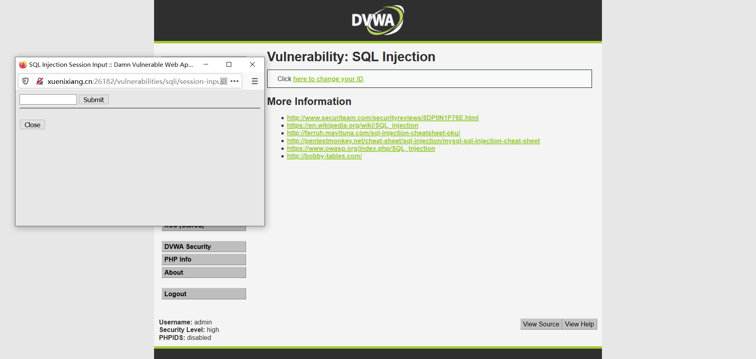The height and width of the screenshot is (359, 756).
Task: Go to DVWA Security menu item
Action: [x=204, y=246]
